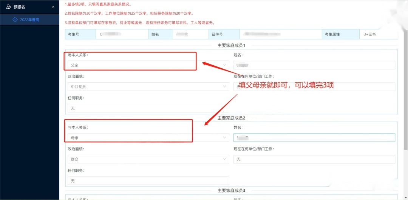Click the 3+证书 attribute value
408x200 pixels.
(x=369, y=34)
